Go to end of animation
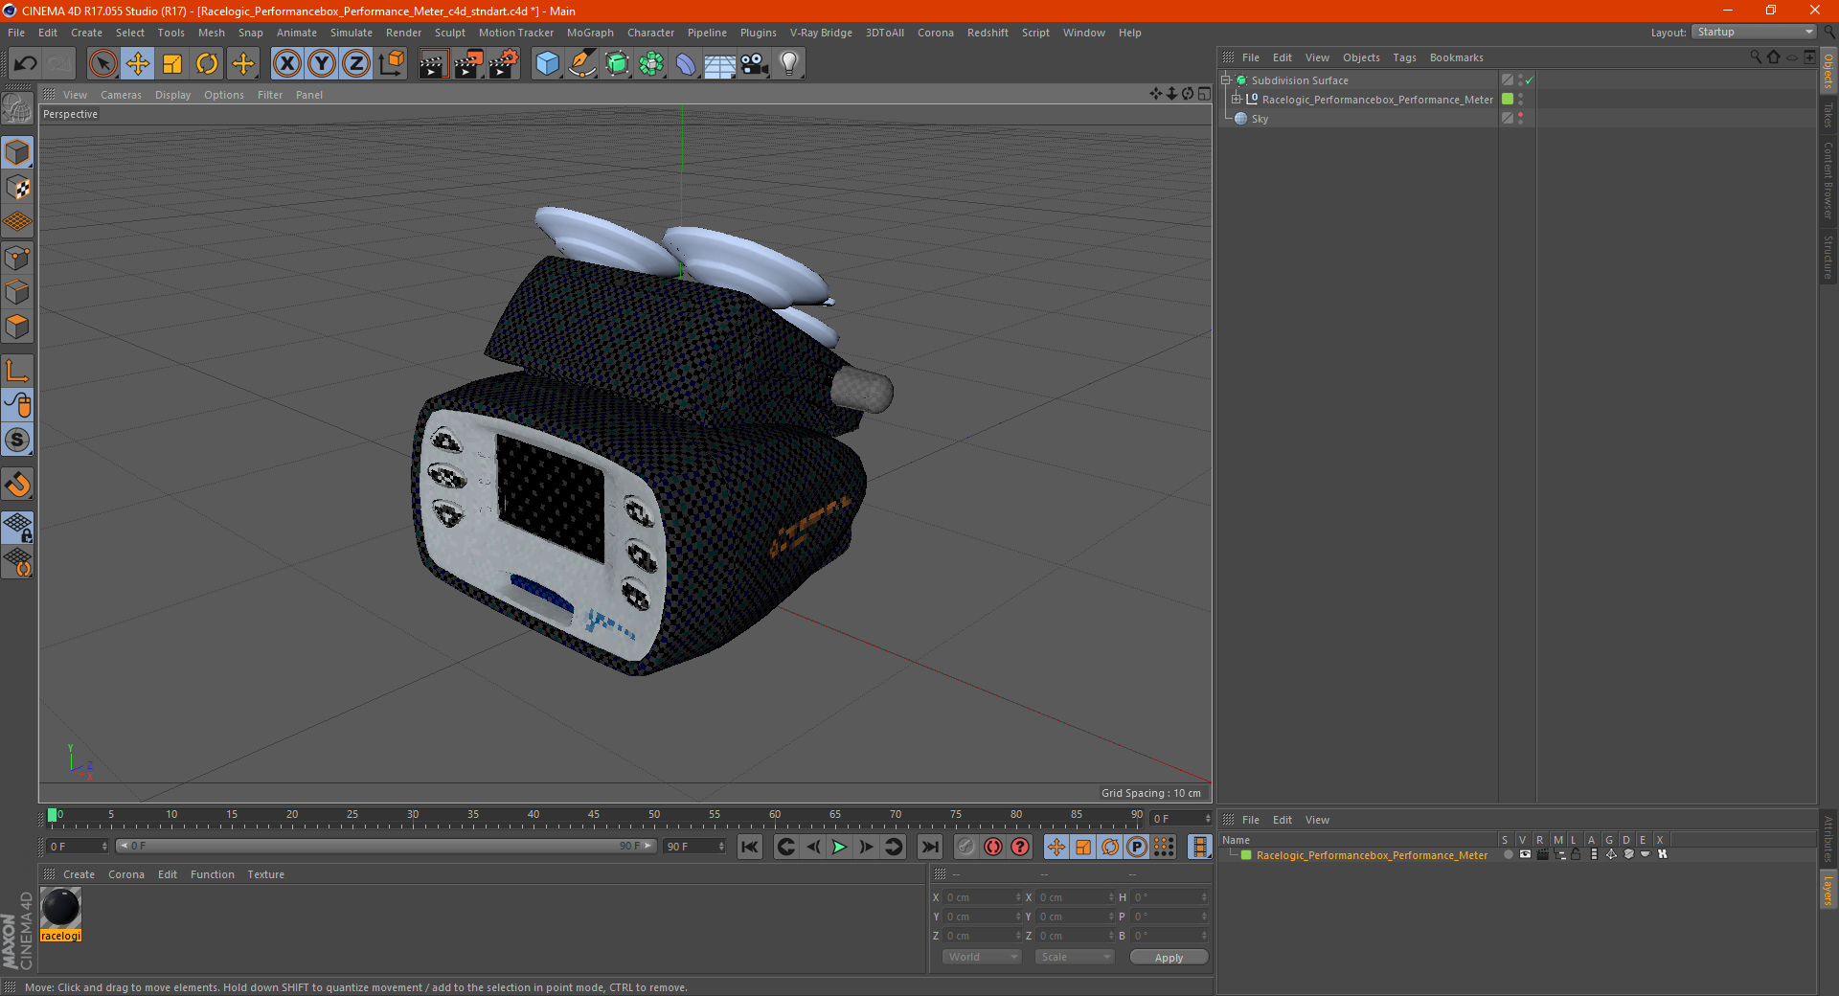 (x=929, y=847)
